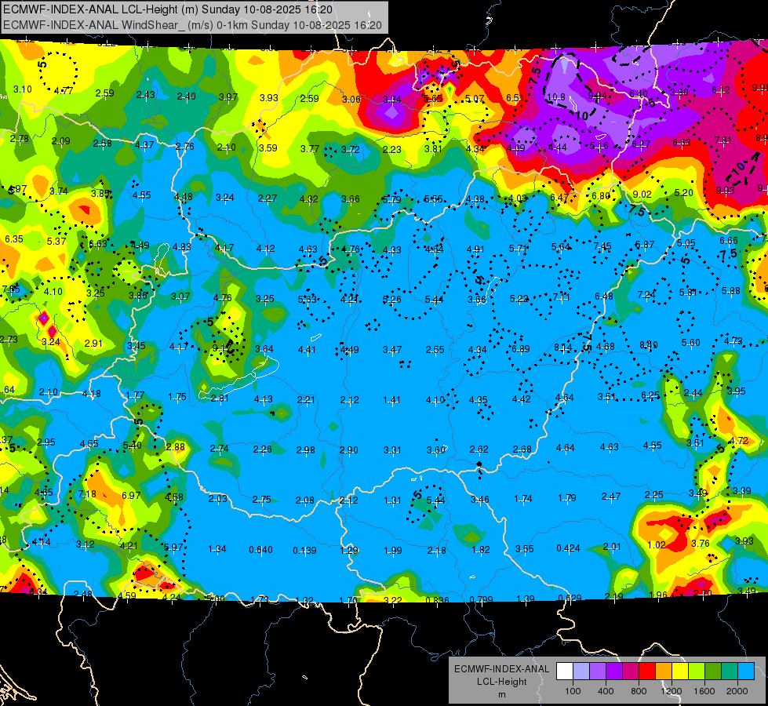The width and height of the screenshot is (768, 706).
Task: Click the wind shear value '5.20'
Action: pyautogui.click(x=684, y=192)
